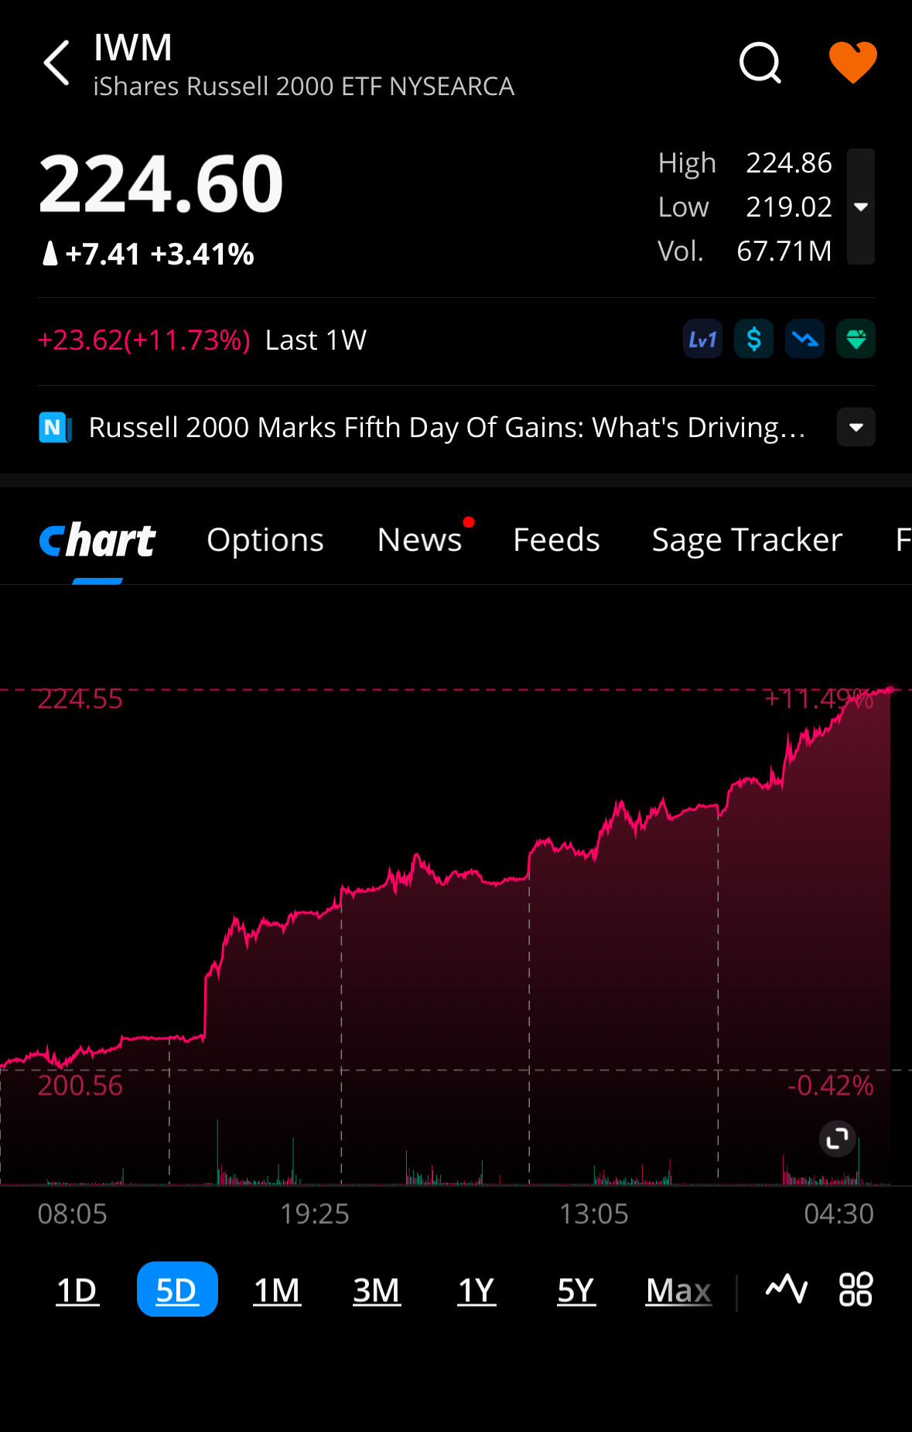Tap the 19:25 time axis label
Screen dimensions: 912x1432
pos(314,1214)
